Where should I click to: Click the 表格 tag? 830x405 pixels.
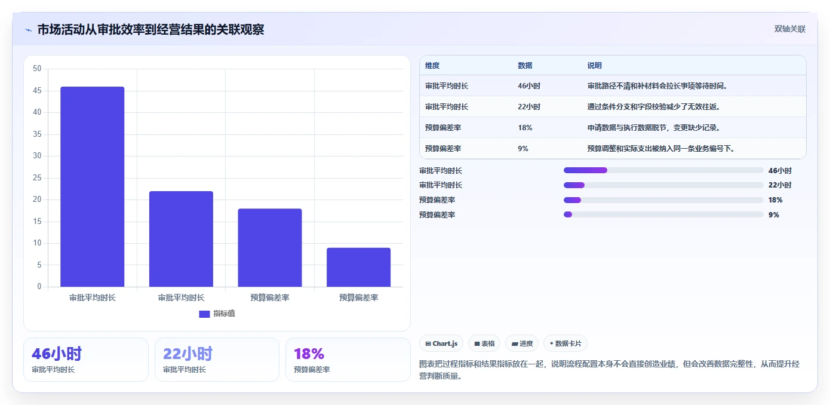point(484,343)
